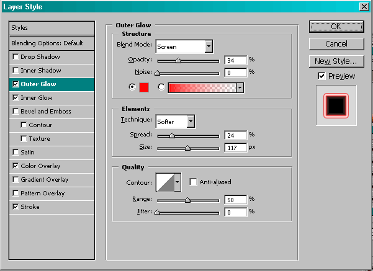
Task: Close the Layer Style dialog
Action: pyautogui.click(x=362, y=6)
